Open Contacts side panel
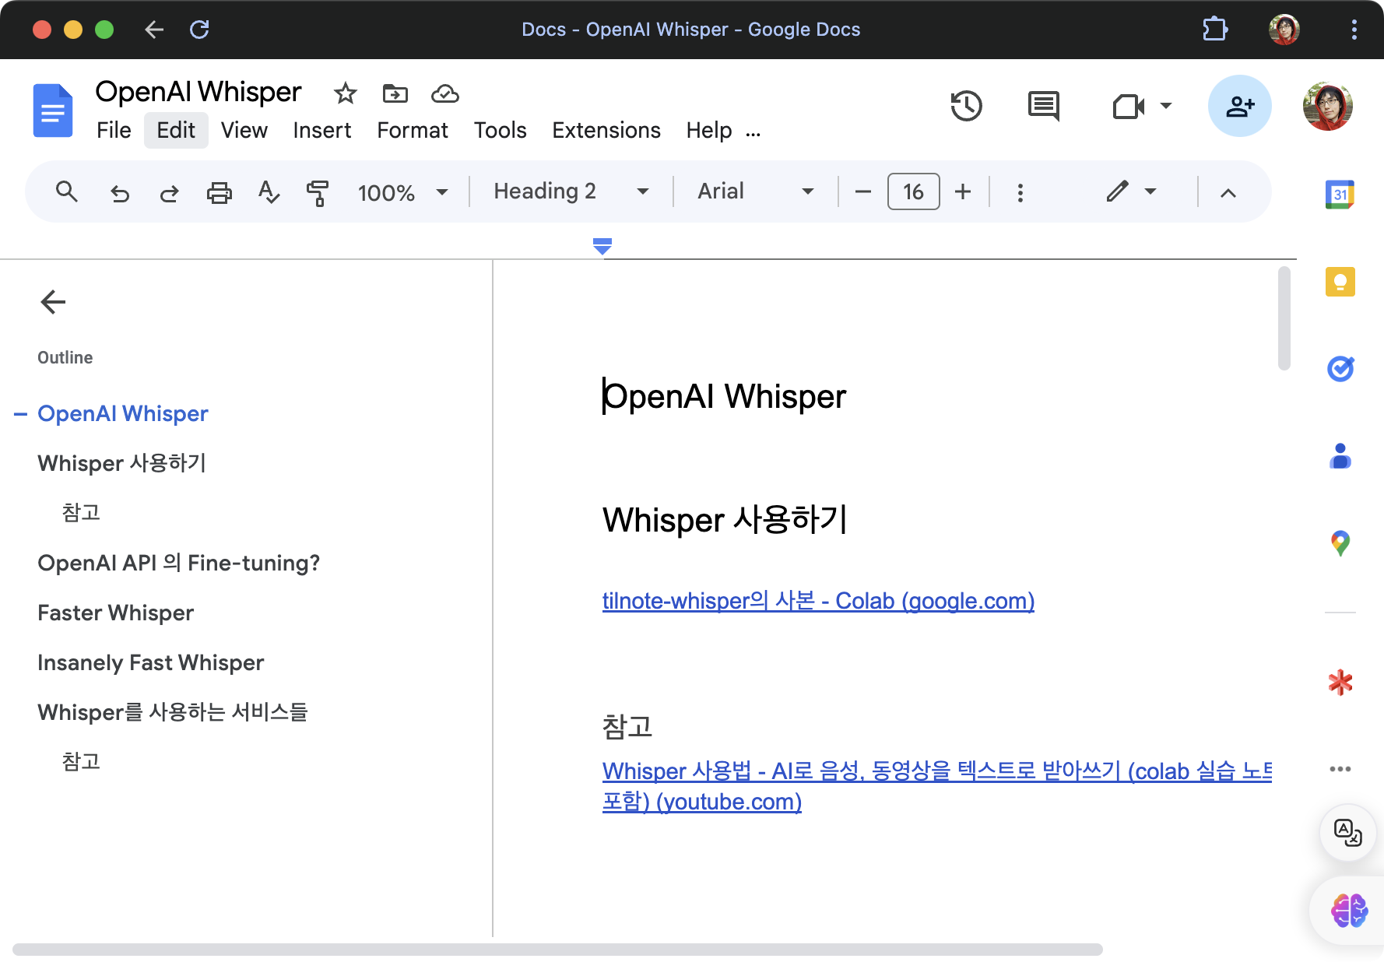This screenshot has height=962, width=1384. (1340, 456)
